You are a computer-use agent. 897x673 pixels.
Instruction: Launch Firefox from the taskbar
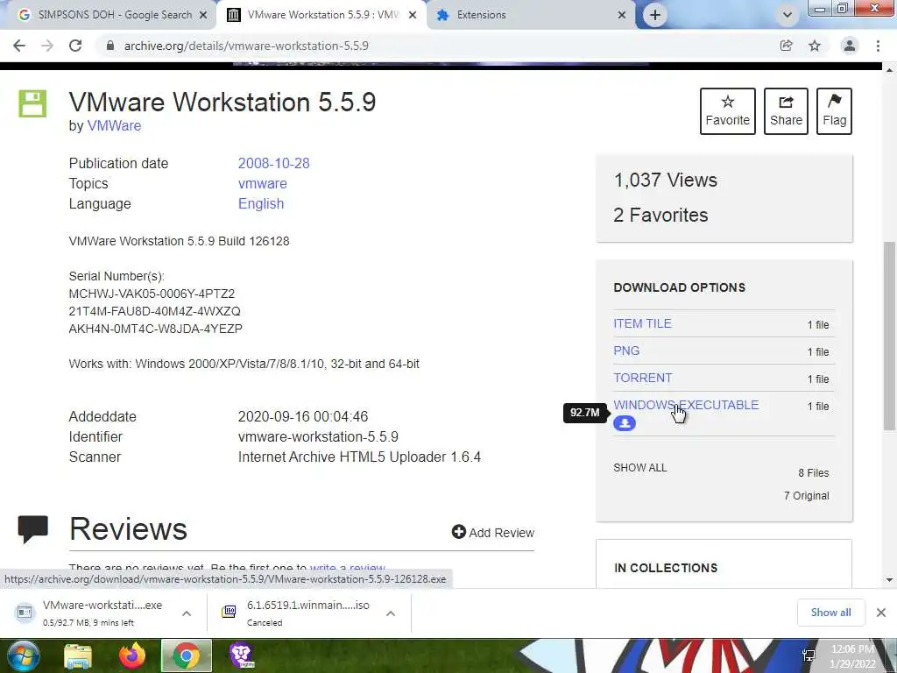(132, 655)
